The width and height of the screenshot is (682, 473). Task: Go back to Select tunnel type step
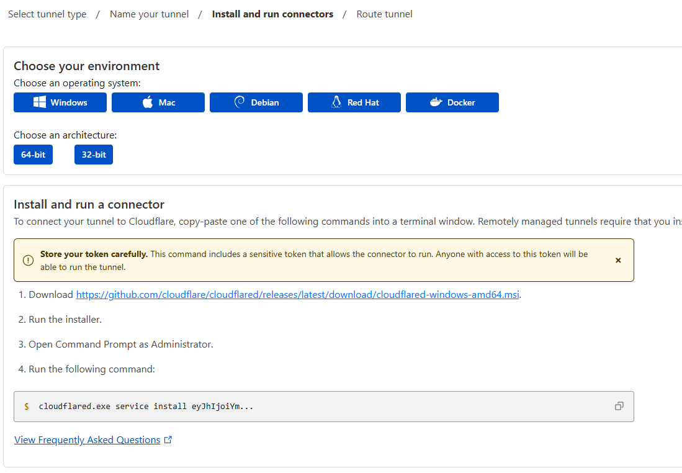(x=47, y=14)
